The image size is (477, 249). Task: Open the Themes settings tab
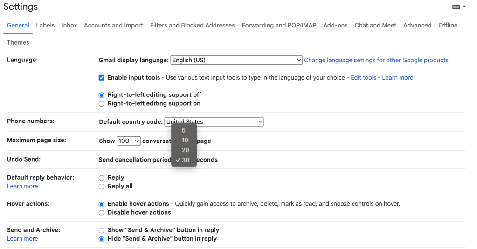tap(18, 42)
